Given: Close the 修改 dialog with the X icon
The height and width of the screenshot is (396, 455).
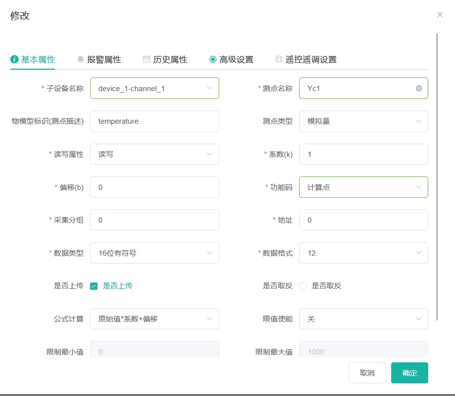Looking at the screenshot, I should 439,15.
